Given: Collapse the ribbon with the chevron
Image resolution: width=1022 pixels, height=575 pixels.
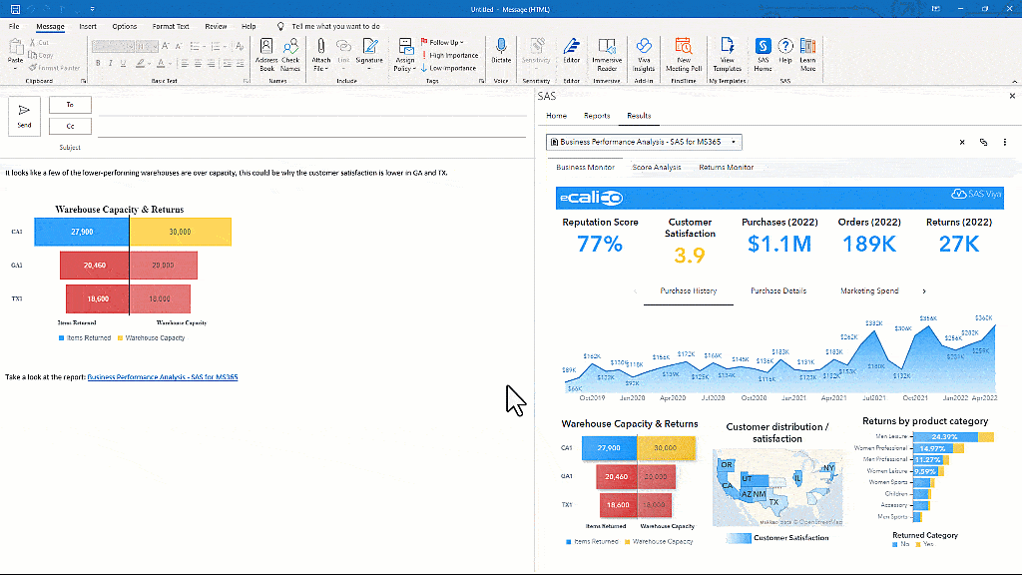Looking at the screenshot, I should 1014,82.
